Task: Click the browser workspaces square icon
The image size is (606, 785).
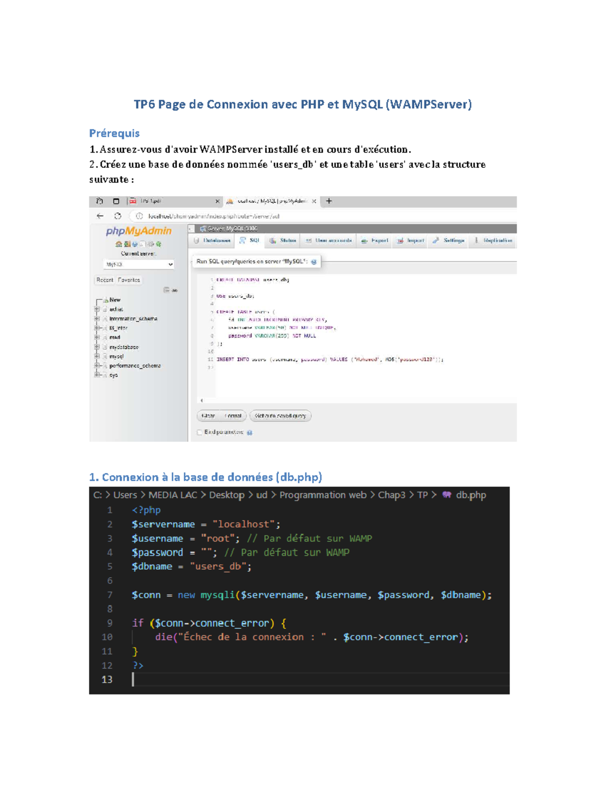Action: 116,201
